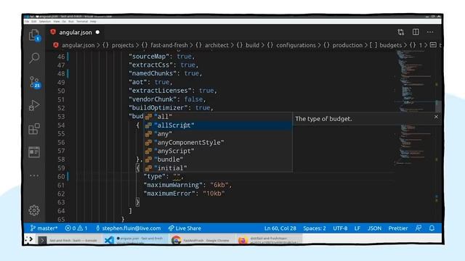Click line number 52 in the gutter

61,108
